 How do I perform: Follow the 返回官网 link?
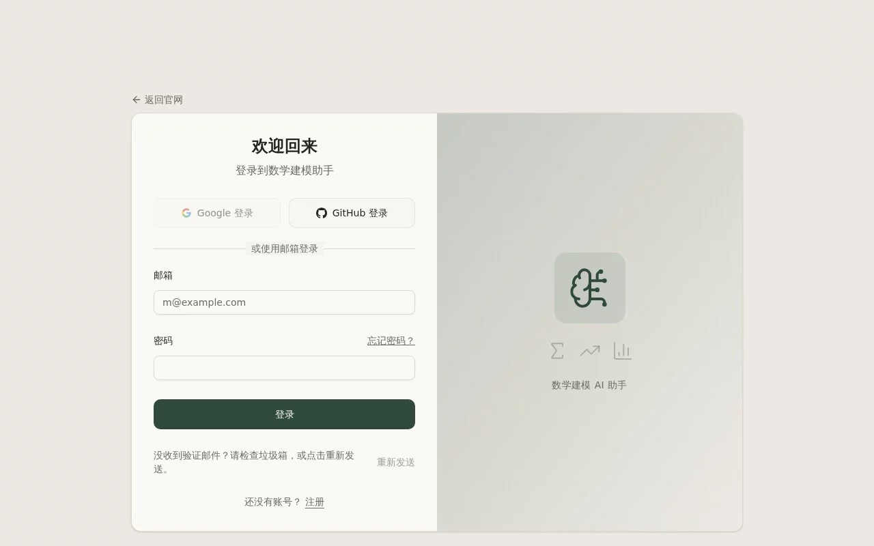click(x=158, y=100)
